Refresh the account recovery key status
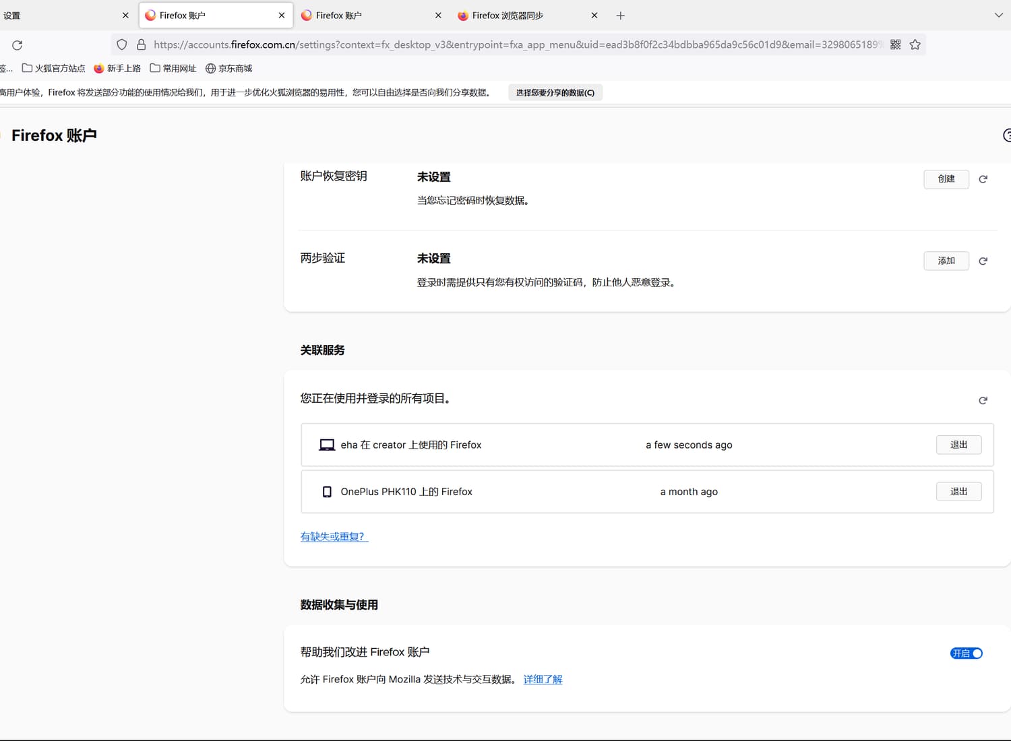Screen dimensions: 1011x741 [983, 179]
